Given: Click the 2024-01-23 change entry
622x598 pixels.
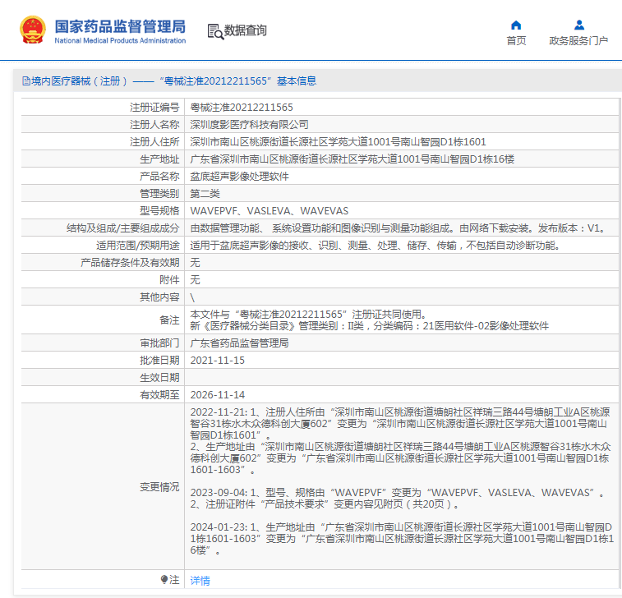Looking at the screenshot, I should click(x=402, y=539).
